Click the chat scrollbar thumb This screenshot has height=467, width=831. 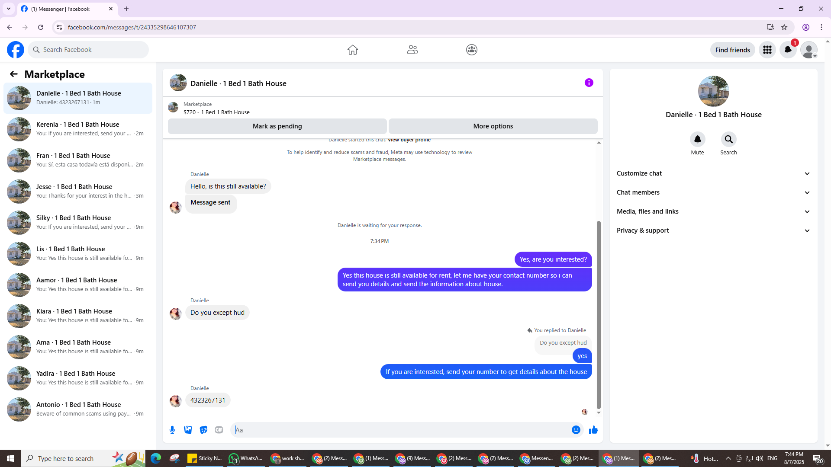599,314
